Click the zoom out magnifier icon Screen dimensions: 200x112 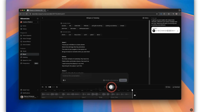(46, 87)
